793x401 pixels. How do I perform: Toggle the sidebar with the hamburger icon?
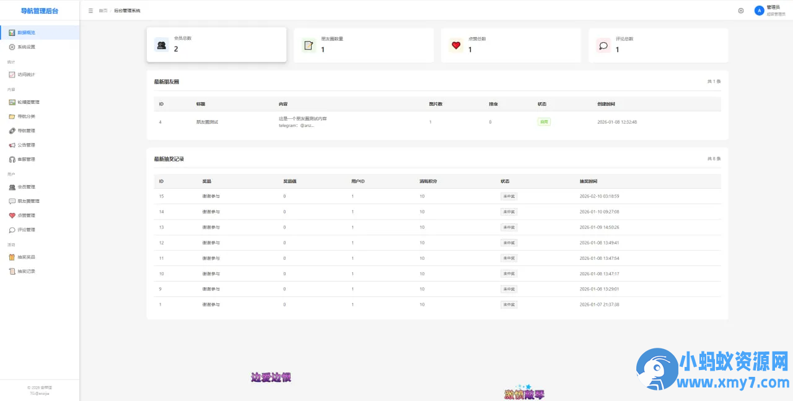coord(91,11)
